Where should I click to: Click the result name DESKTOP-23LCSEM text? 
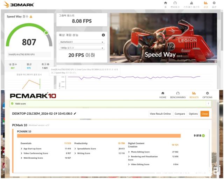click(x=42, y=114)
